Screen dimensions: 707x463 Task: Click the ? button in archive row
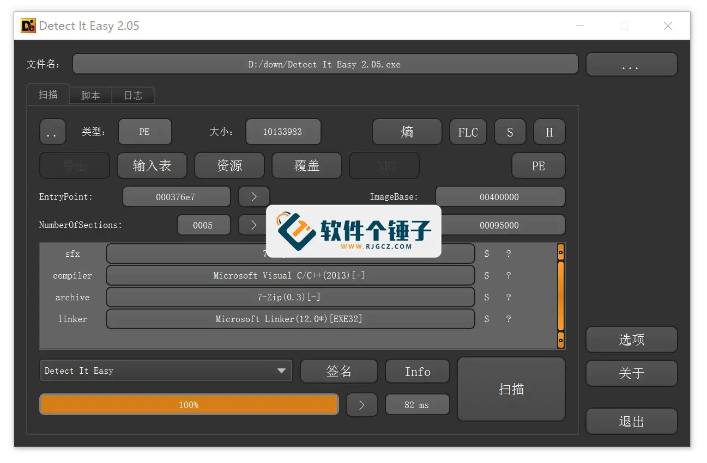(508, 297)
